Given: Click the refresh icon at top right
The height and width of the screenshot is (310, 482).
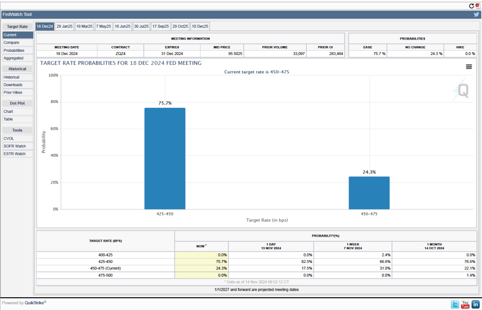Looking at the screenshot, I should [x=472, y=6].
